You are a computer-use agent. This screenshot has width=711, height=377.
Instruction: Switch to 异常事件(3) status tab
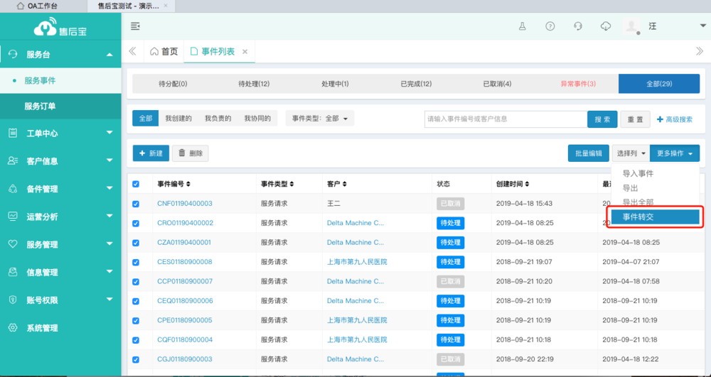[x=578, y=84]
